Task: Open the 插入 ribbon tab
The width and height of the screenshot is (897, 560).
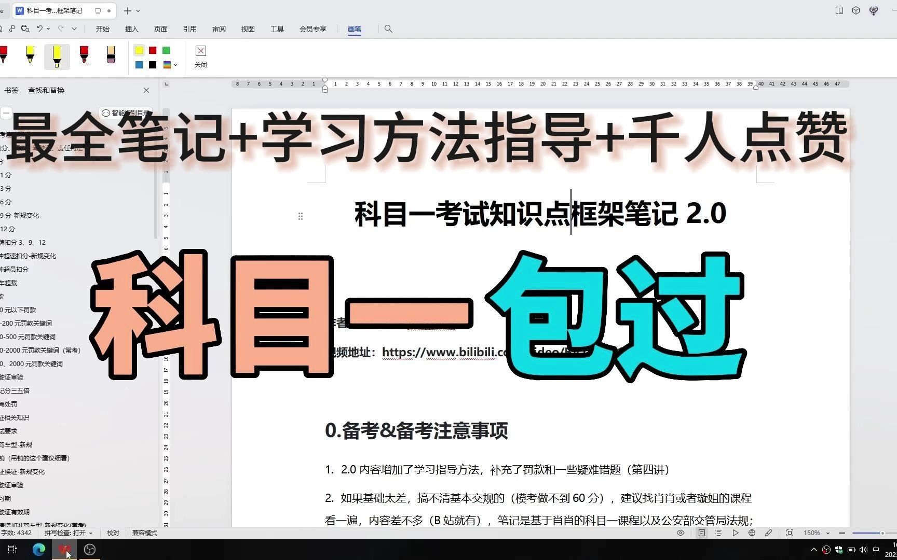Action: [x=132, y=29]
